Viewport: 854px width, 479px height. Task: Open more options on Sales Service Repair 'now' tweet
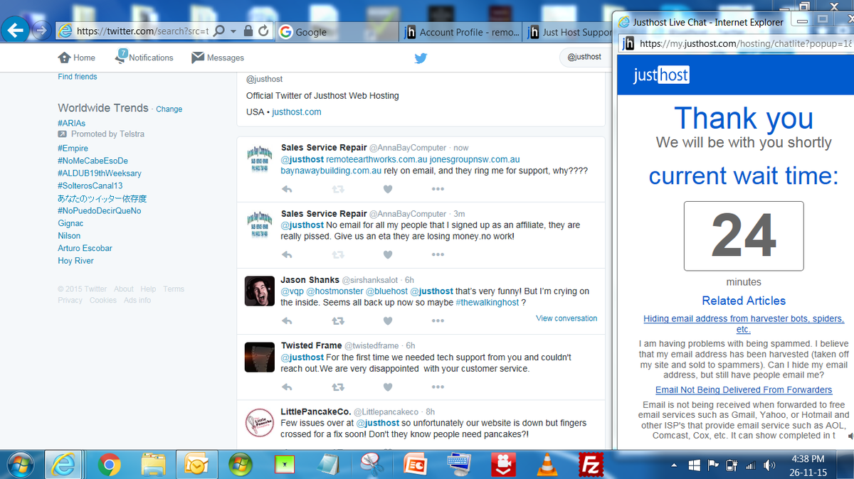(438, 189)
